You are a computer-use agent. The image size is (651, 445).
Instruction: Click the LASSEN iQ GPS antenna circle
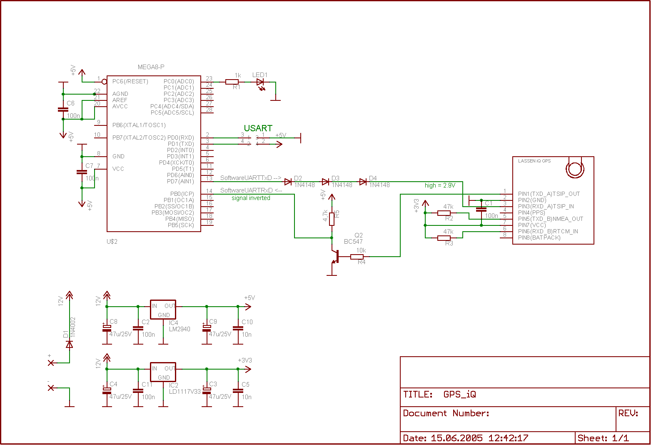575,169
